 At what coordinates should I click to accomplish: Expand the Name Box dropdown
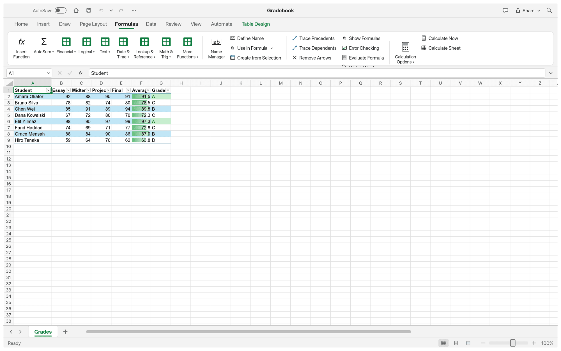coord(49,73)
